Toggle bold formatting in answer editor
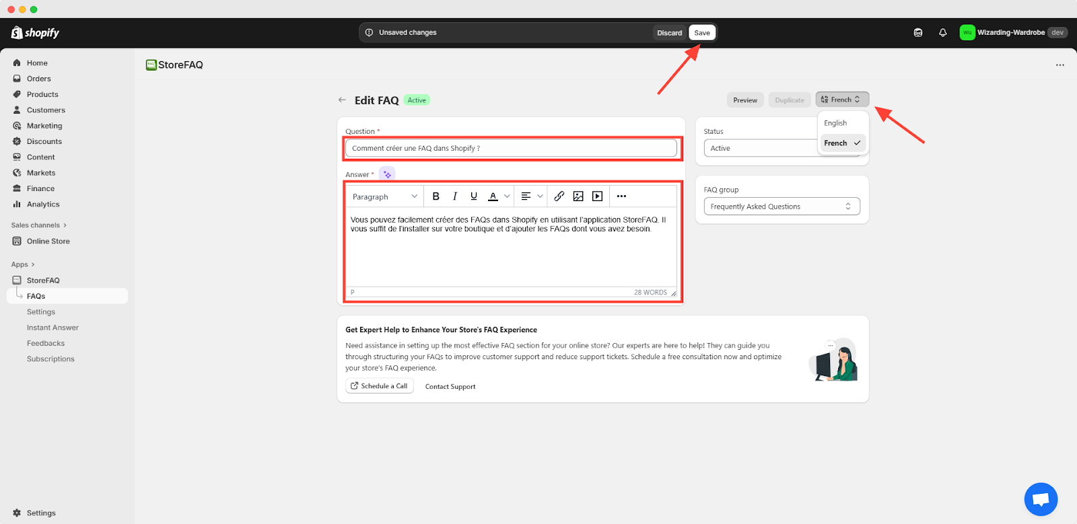 pos(436,196)
